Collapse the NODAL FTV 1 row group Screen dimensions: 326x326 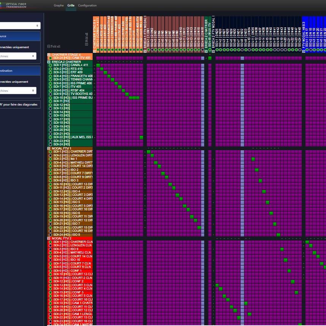tap(49, 148)
